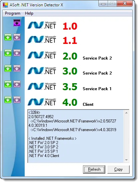The width and height of the screenshot is (140, 184).
Task: Click the green download arrow beside .NET 3.5
Action: (8, 84)
